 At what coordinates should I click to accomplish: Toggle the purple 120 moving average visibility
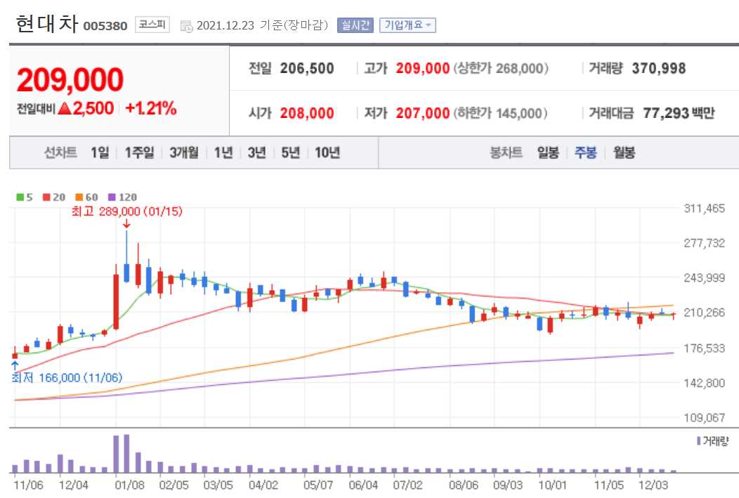pos(111,197)
